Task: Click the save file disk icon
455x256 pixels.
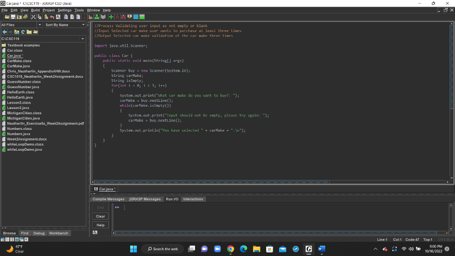Action: click(13, 17)
